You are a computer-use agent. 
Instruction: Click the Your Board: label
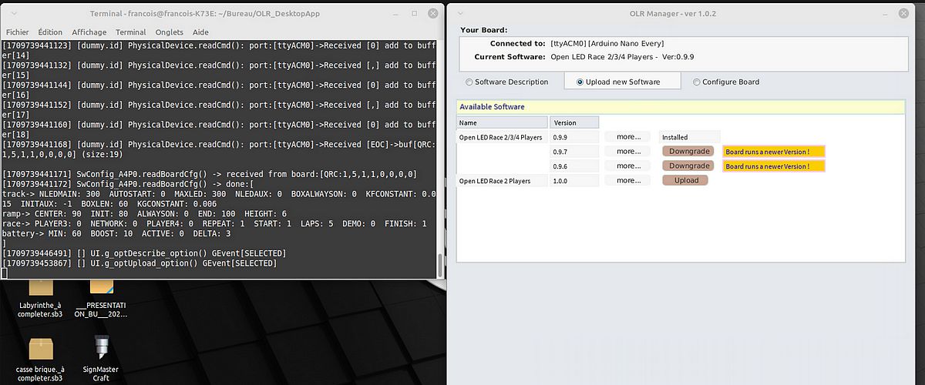tap(484, 30)
